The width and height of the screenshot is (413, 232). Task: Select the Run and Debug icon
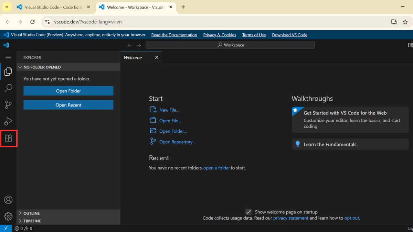(x=8, y=121)
